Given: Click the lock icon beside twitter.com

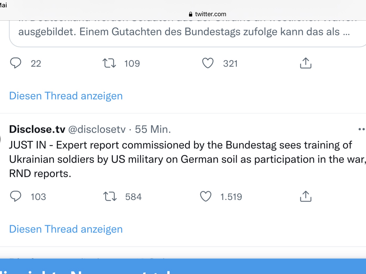Looking at the screenshot, I should point(191,14).
